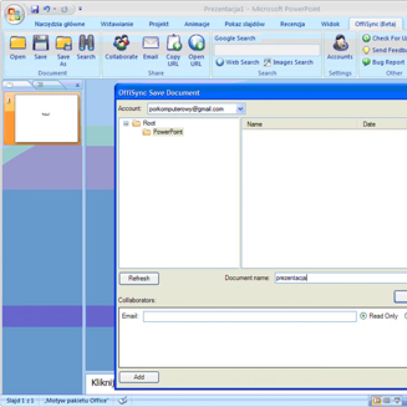Select the Read Only option
Screen dimensions: 407x407
coord(379,316)
